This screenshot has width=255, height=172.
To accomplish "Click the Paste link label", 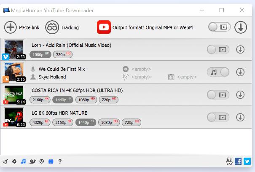I will [29, 27].
